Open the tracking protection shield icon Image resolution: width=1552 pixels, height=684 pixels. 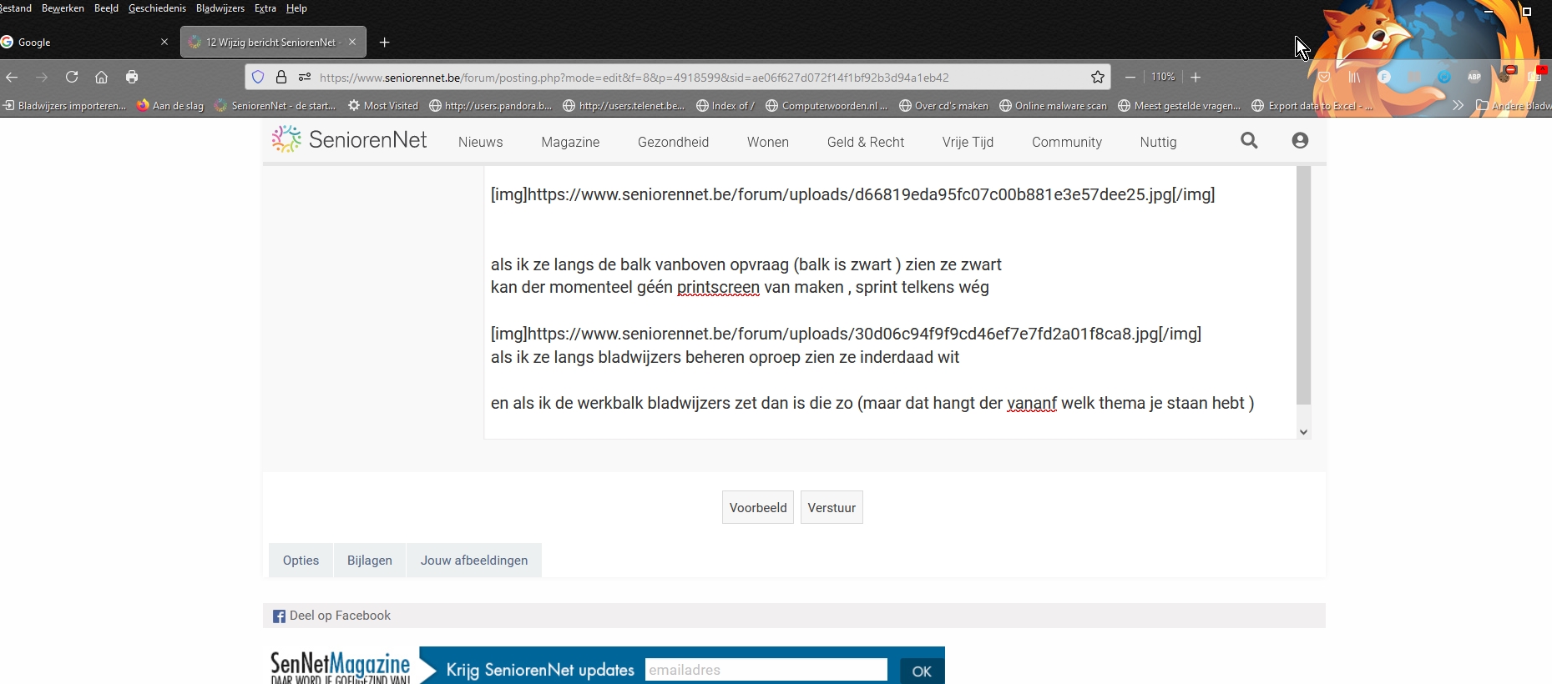coord(258,77)
